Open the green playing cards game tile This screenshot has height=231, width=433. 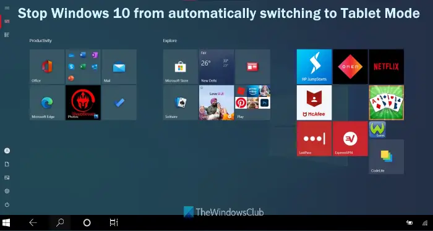coord(387,103)
